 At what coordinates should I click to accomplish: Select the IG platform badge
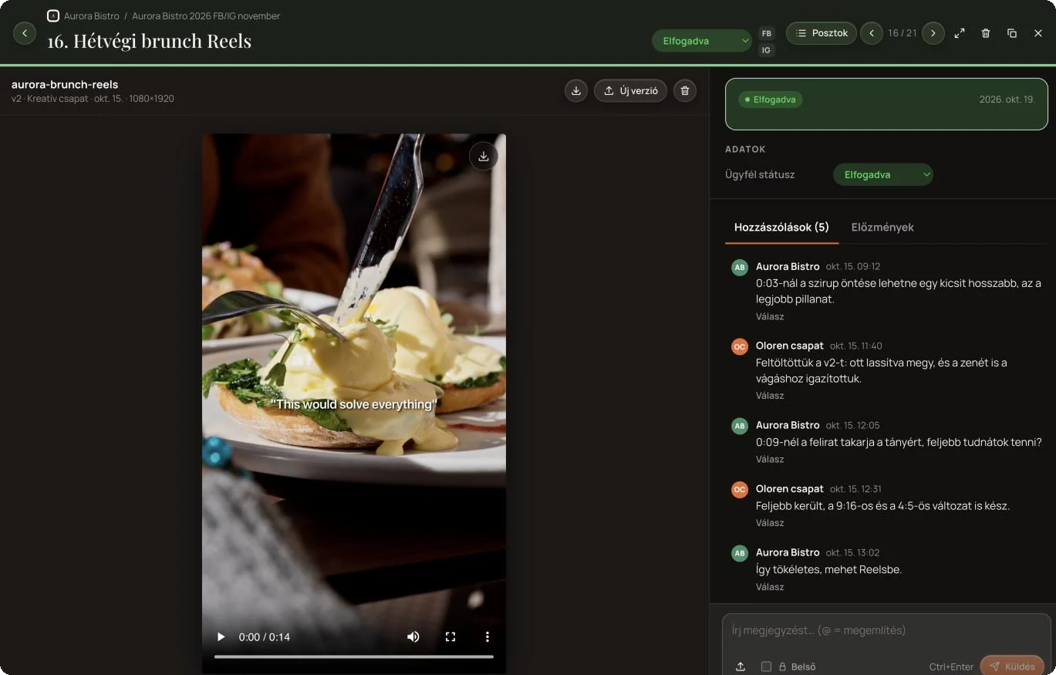(766, 50)
